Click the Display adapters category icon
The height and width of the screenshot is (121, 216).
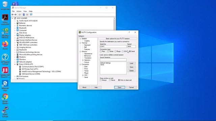coord(18,35)
